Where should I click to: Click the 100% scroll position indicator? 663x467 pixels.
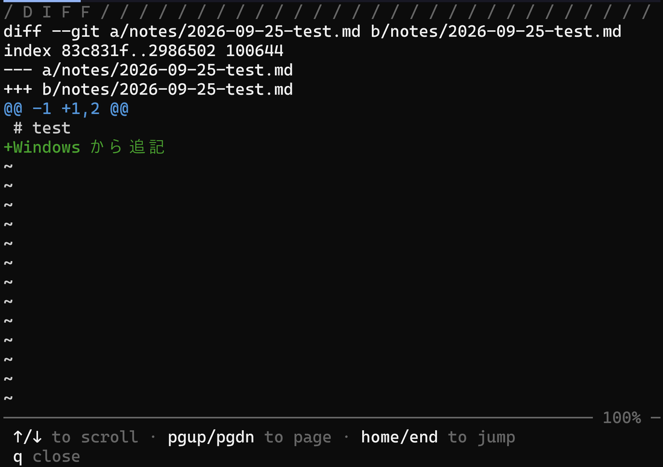pos(621,418)
